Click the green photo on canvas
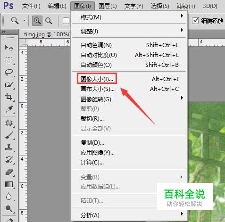 207,143
